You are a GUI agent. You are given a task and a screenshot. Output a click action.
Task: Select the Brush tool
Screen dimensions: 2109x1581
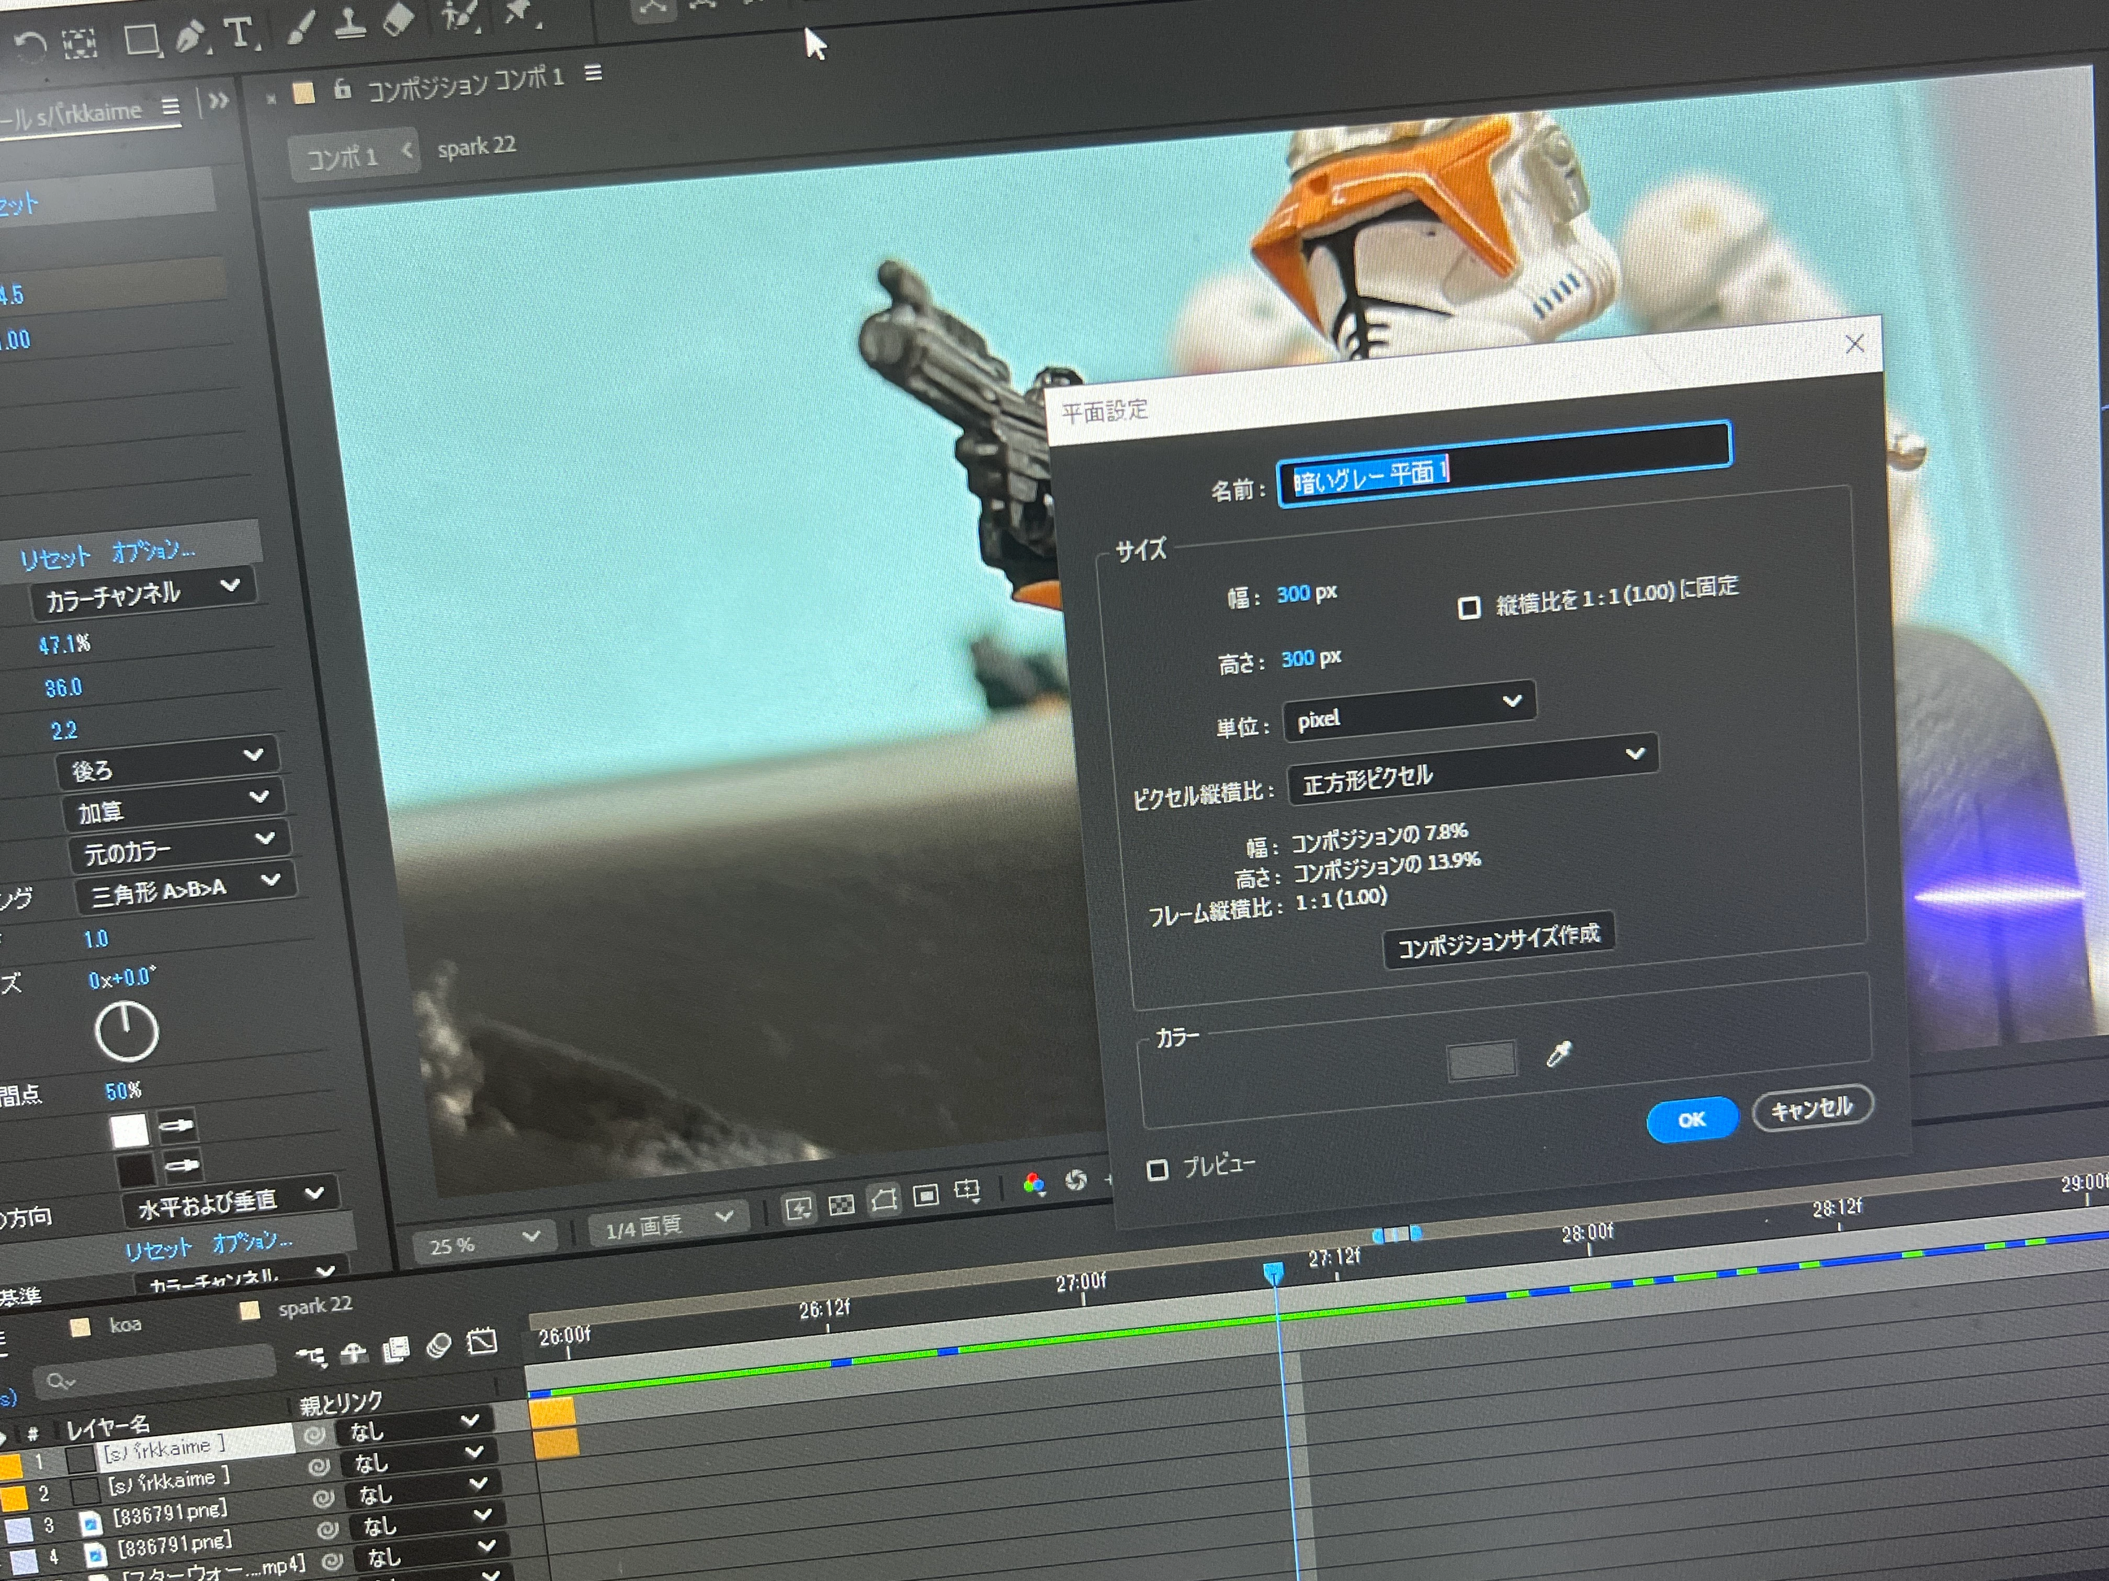click(x=301, y=29)
